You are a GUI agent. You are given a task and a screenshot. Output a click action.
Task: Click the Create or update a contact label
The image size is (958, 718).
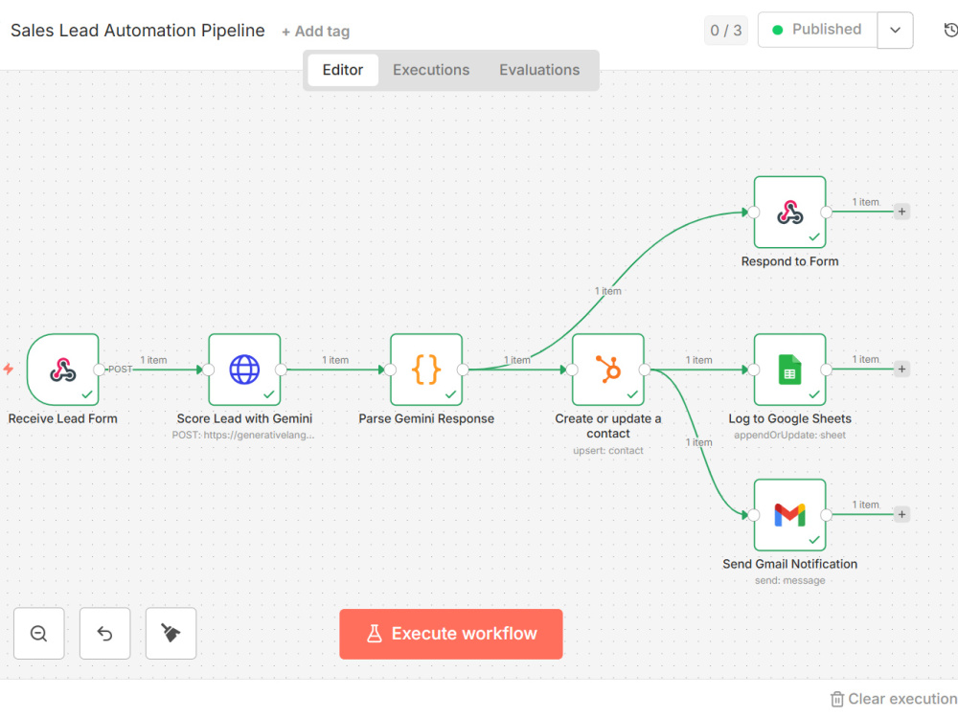point(608,426)
